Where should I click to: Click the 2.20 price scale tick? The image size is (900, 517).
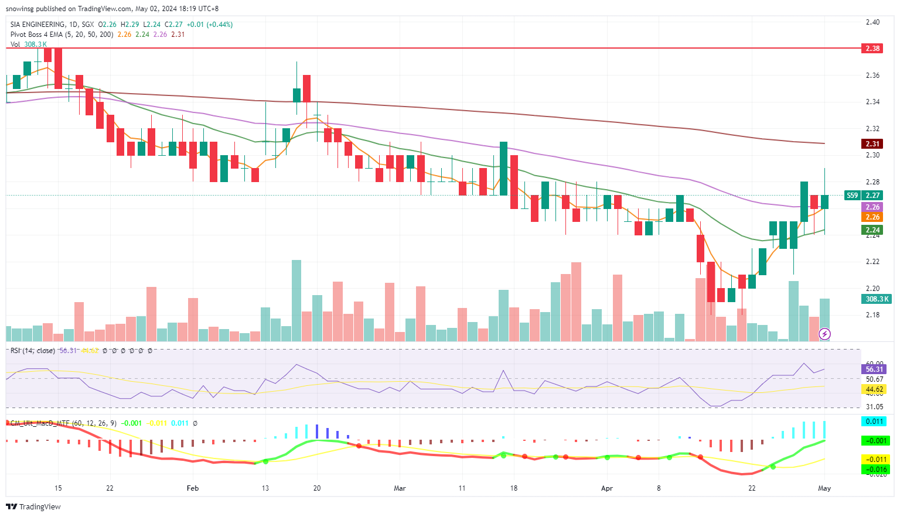pos(872,288)
